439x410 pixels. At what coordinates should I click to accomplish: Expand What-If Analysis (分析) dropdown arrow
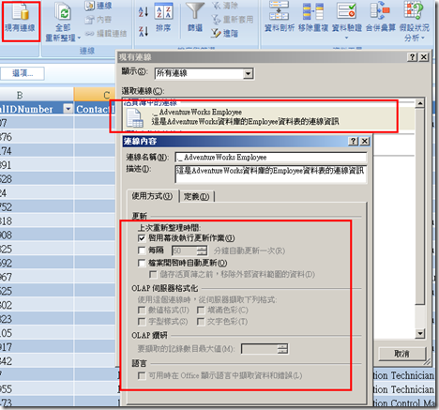(423, 38)
